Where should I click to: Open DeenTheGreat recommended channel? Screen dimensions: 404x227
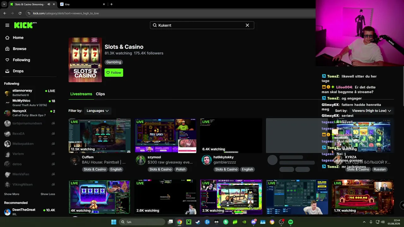tap(30, 212)
